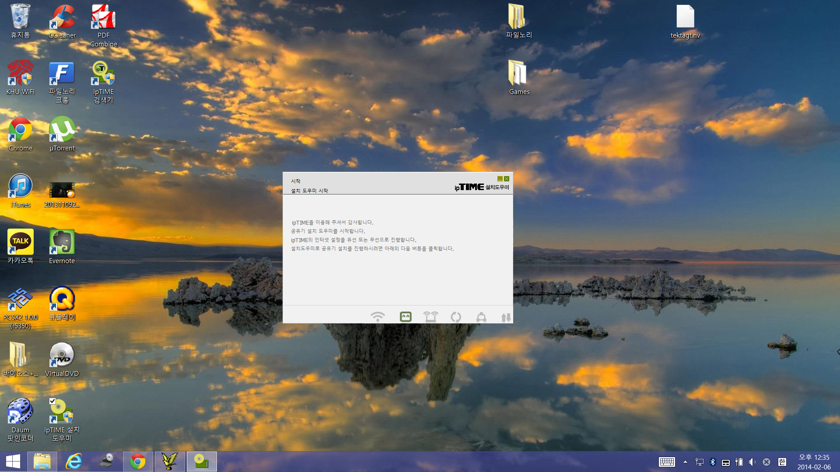Viewport: 840px width, 472px height.
Task: Select the 201311092 video file thumbnail
Action: pyautogui.click(x=62, y=194)
